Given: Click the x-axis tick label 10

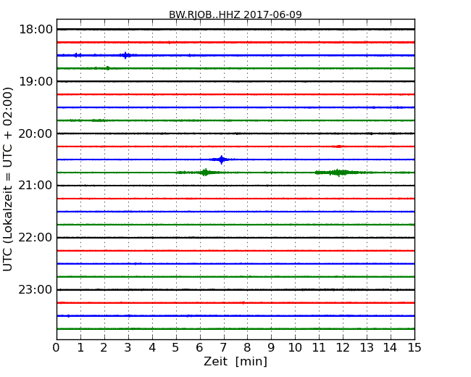Looking at the screenshot, I should [295, 348].
